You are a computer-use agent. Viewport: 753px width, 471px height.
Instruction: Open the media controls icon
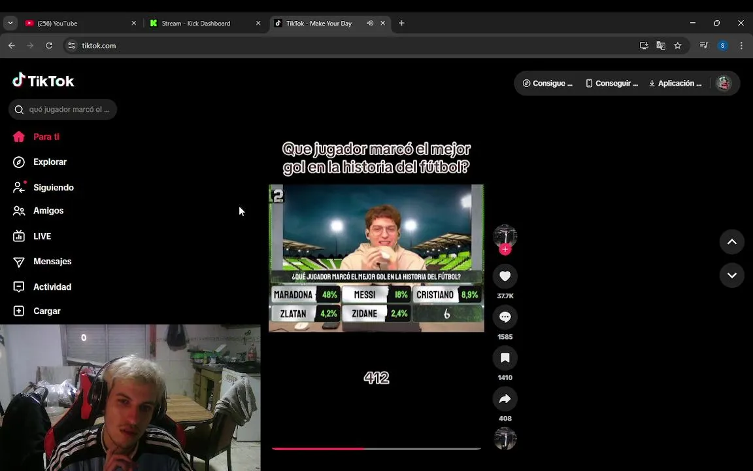[704, 46]
